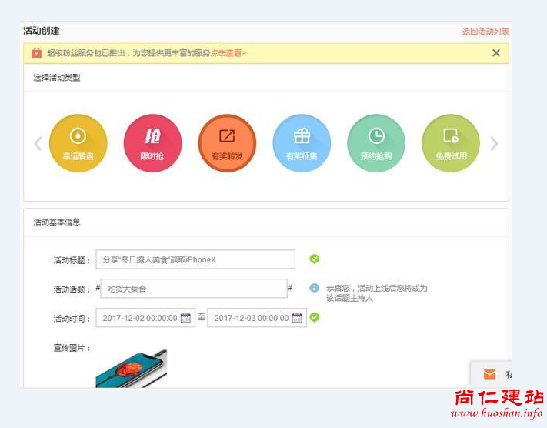
Task: Click the 活动标题 input field
Action: (x=195, y=259)
